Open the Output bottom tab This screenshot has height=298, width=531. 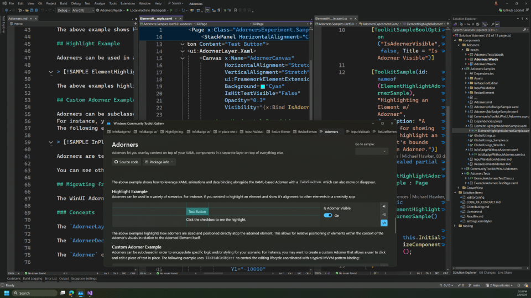[64, 279]
